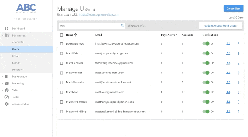Image resolution: width=248 pixels, height=137 pixels.
Task: Open accounts people icon for Luke Matthews
Action: coord(228,44)
